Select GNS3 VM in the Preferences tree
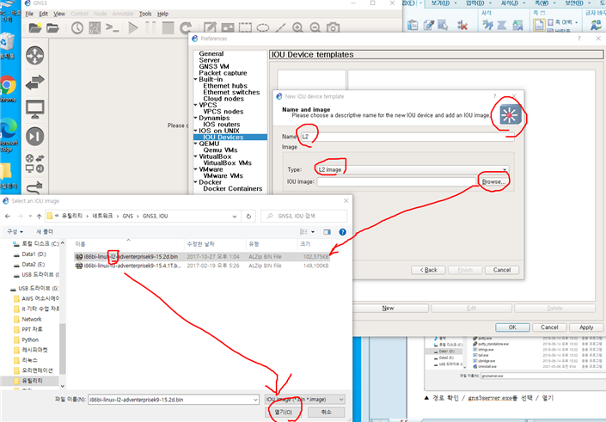606x422 pixels. (x=214, y=66)
